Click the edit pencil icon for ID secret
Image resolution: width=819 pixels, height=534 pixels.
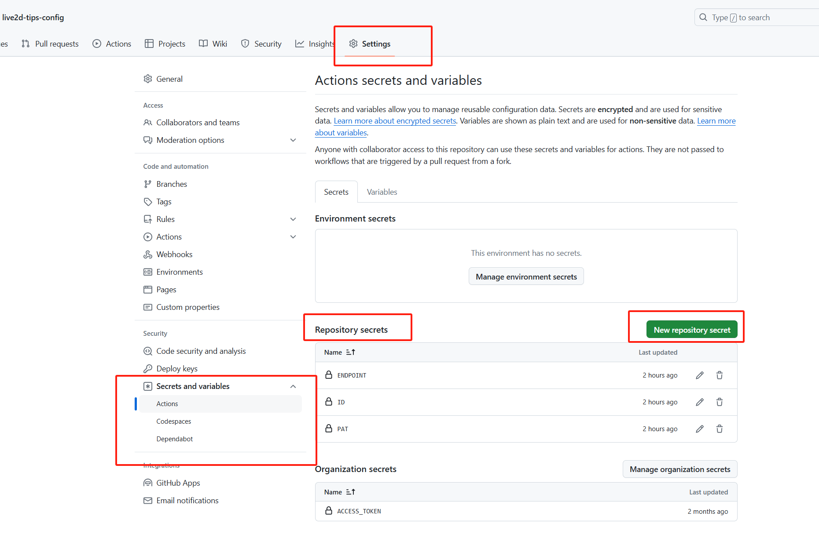pyautogui.click(x=699, y=402)
